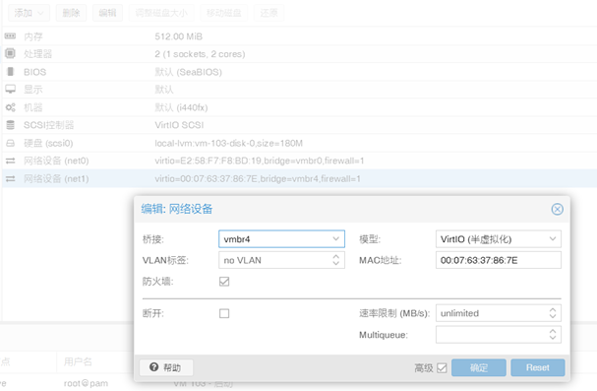Viewport: 597px width, 391px height.
Task: Click the unlimited rate limit field
Action: click(x=498, y=313)
